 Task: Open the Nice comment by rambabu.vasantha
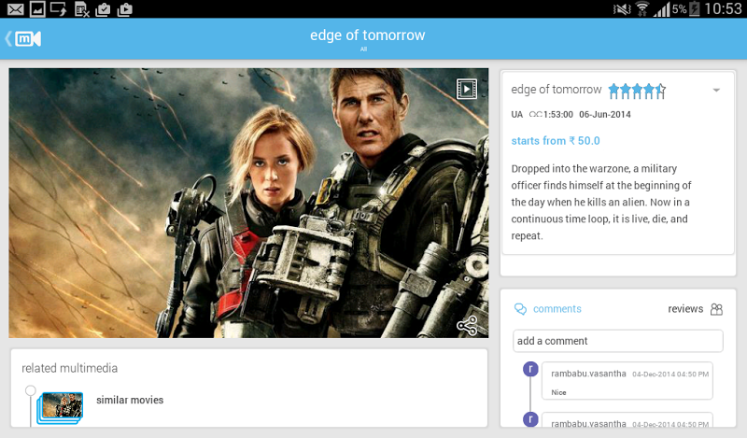627,380
